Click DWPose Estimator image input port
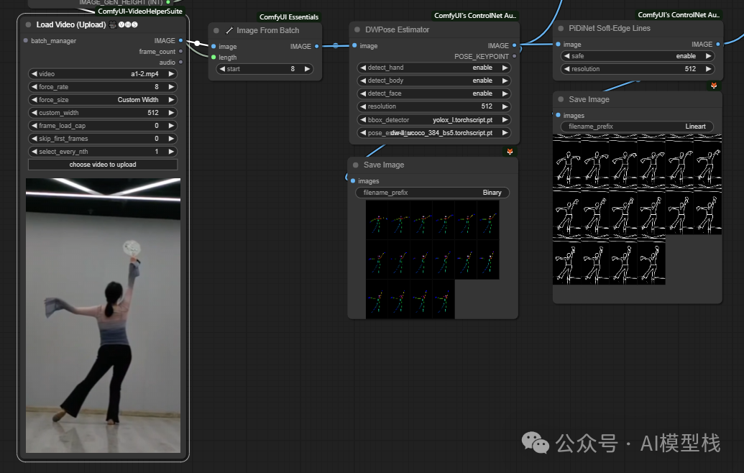The width and height of the screenshot is (744, 473). (x=354, y=45)
